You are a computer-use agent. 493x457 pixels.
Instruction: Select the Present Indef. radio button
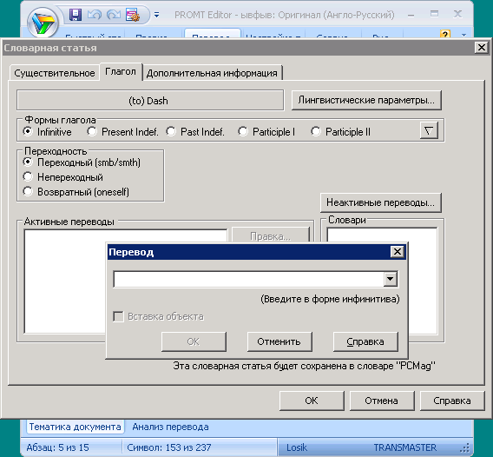(122, 131)
